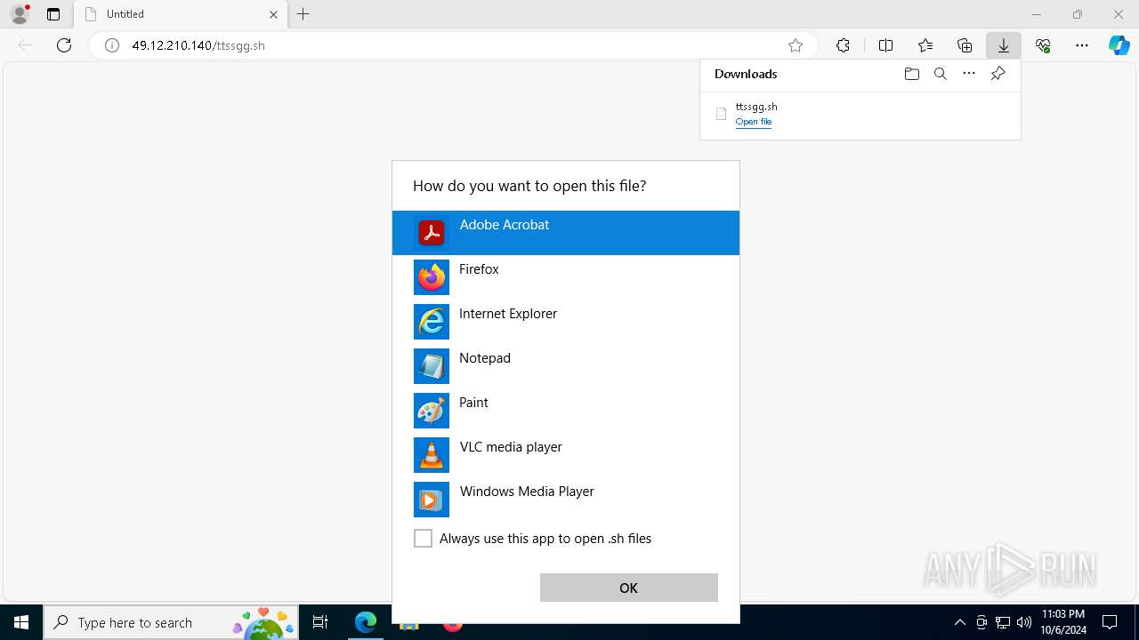Confirm the dialog with OK
The width and height of the screenshot is (1139, 640).
(x=628, y=588)
